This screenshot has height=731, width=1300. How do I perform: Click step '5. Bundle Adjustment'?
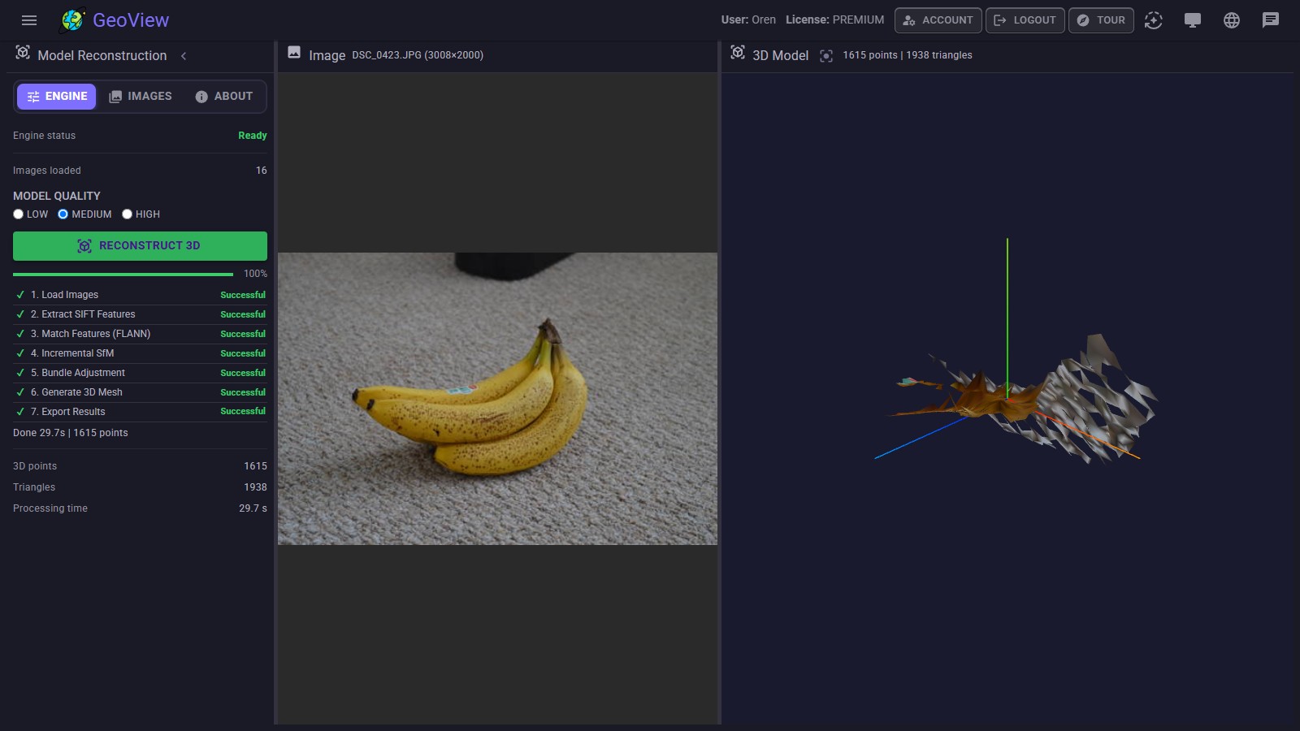140,373
